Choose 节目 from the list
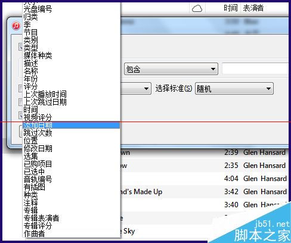The width and height of the screenshot is (291, 243). (x=72, y=32)
